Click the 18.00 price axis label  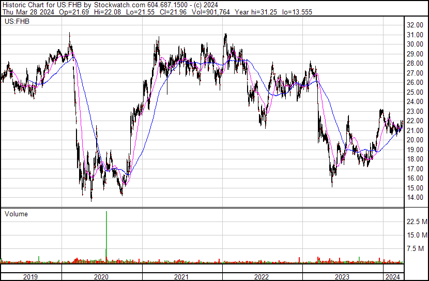pyautogui.click(x=416, y=159)
